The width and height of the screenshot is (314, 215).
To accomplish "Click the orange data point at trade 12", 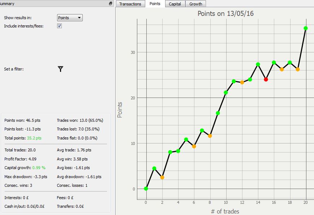I will coord(242,82).
